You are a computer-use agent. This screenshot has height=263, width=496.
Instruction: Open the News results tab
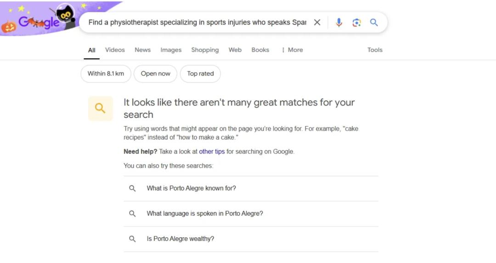point(142,50)
